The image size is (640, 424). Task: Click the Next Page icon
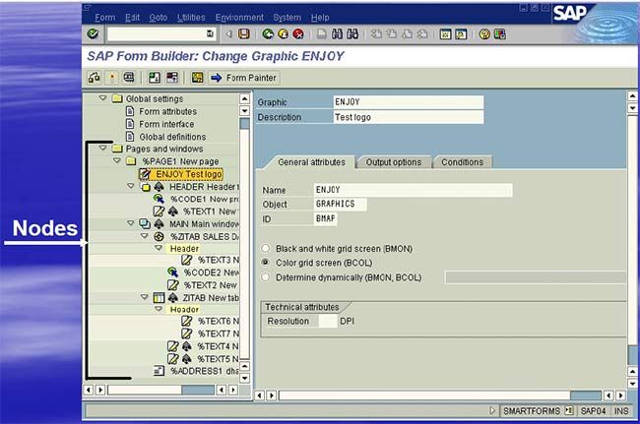pyautogui.click(x=407, y=34)
